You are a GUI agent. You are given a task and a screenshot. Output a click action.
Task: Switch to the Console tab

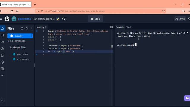click(x=120, y=27)
